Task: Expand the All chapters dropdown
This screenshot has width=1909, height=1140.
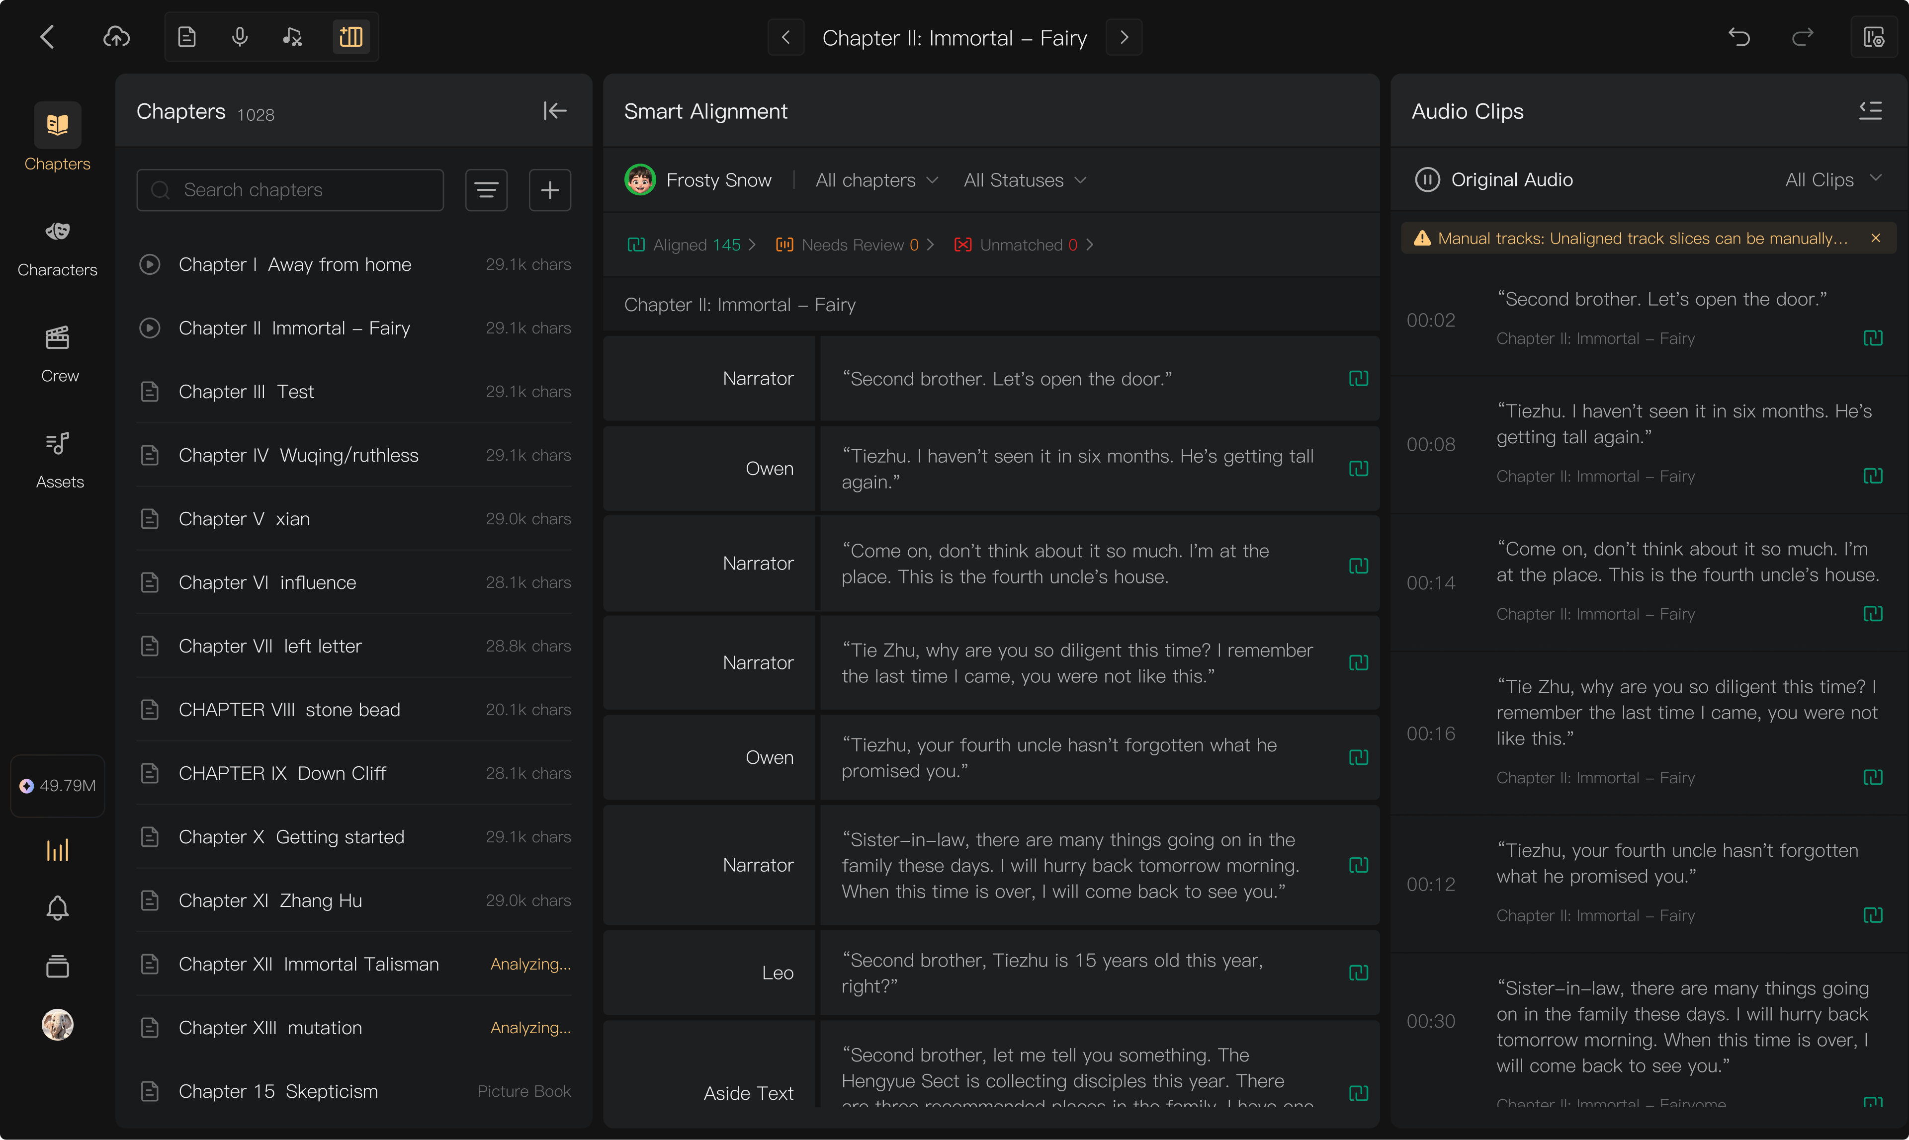Action: point(877,180)
